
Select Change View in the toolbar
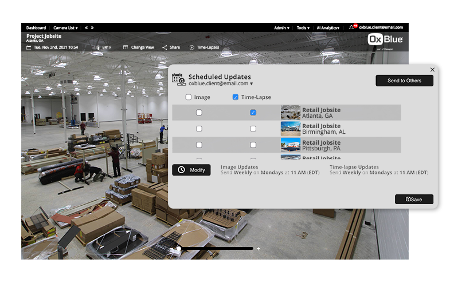(143, 47)
